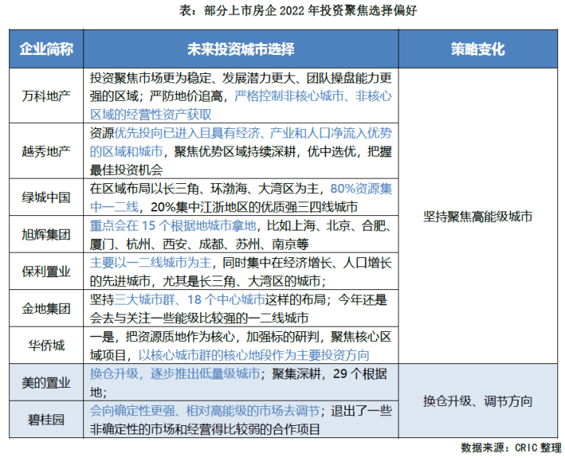
Task: Click the blue text "会向确定性更强、相对高能级的市场去调节"
Action: 205,411
